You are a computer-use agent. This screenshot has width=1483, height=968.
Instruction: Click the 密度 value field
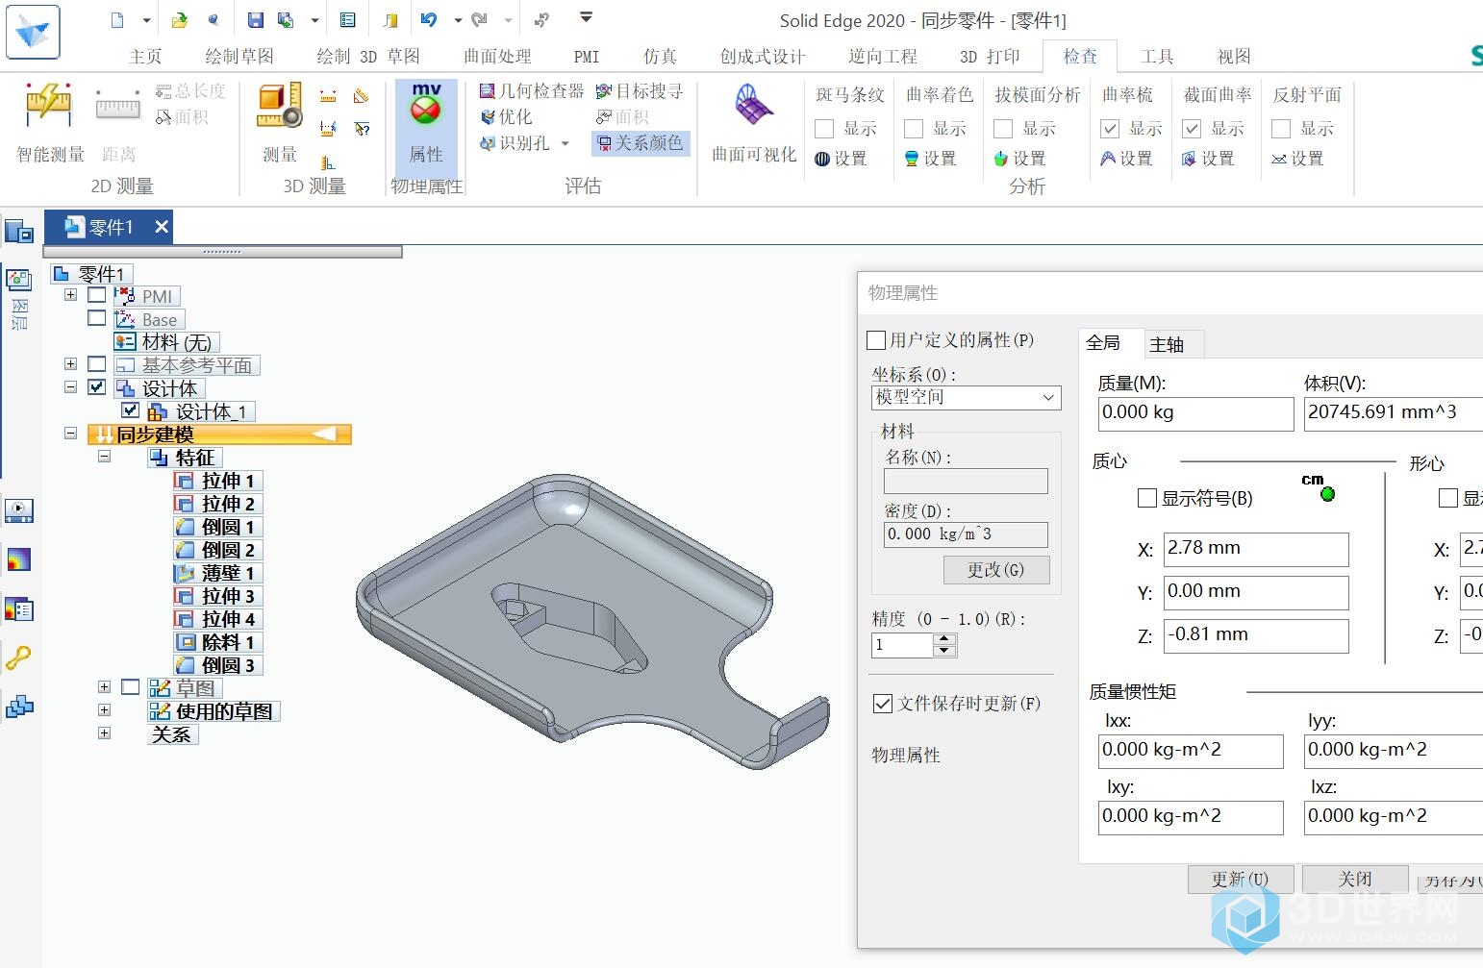tap(966, 534)
